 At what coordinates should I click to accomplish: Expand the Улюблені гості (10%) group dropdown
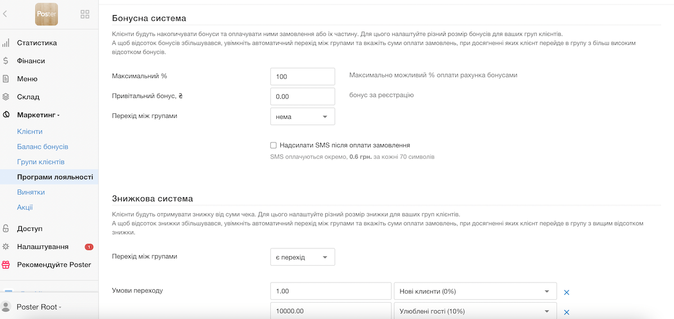pyautogui.click(x=475, y=311)
